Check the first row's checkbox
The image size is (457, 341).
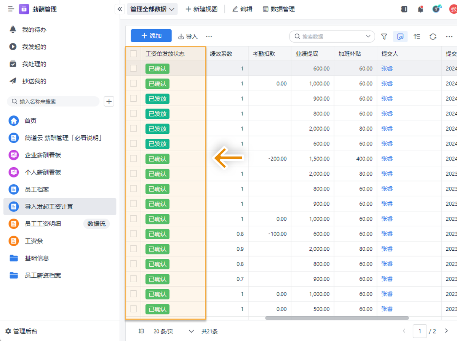pyautogui.click(x=133, y=69)
